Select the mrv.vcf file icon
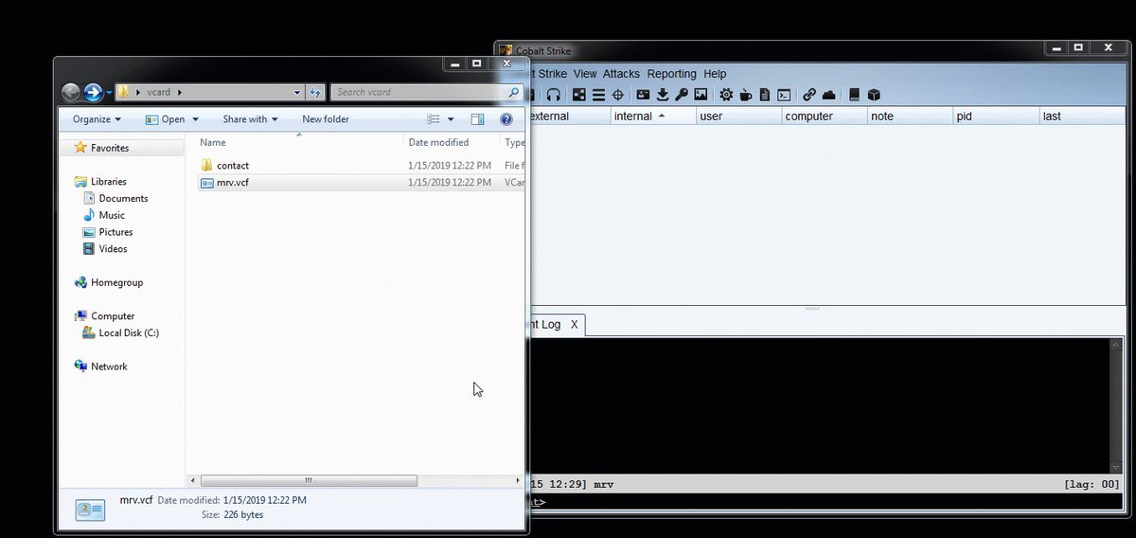The height and width of the screenshot is (538, 1136). [x=207, y=183]
